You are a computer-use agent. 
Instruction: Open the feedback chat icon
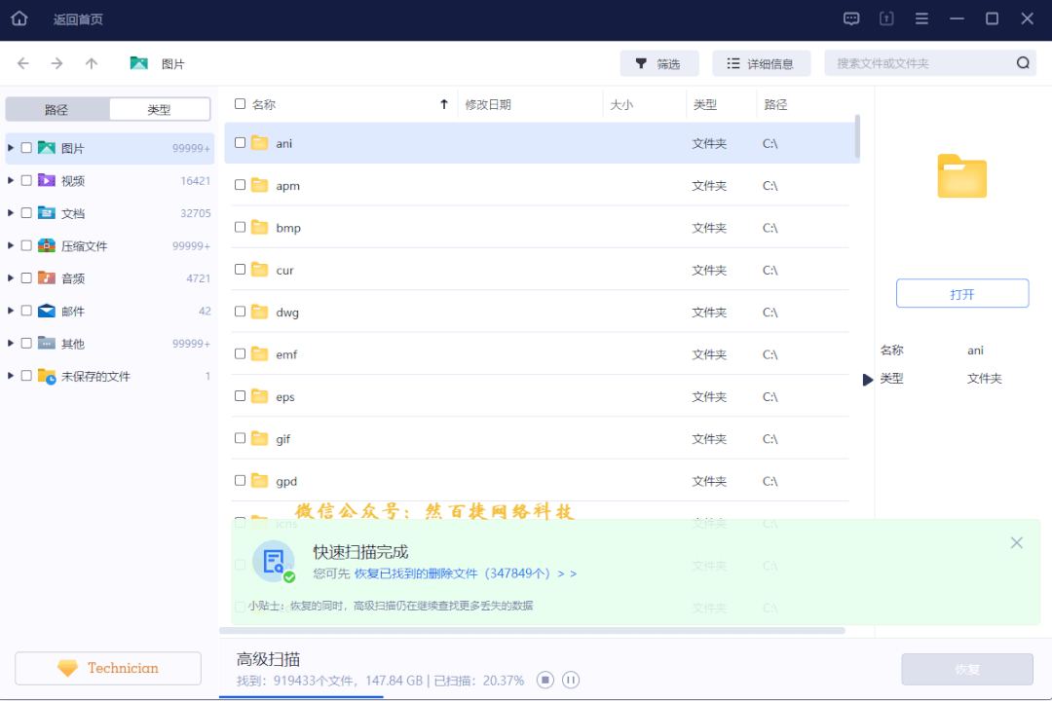pyautogui.click(x=851, y=18)
